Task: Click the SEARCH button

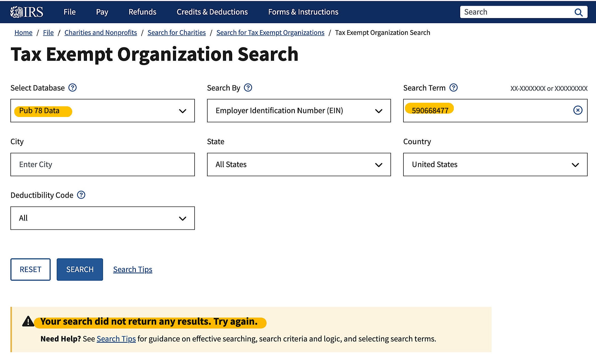Action: point(80,270)
